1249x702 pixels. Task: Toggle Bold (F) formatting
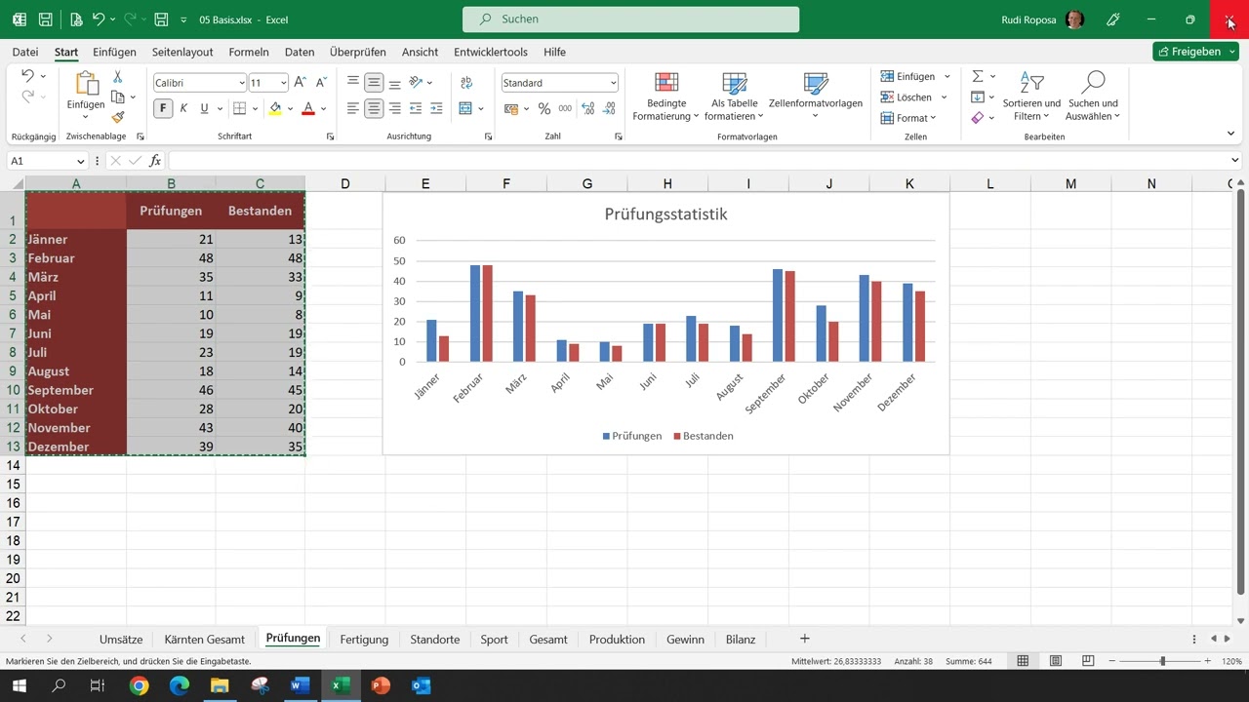click(163, 108)
